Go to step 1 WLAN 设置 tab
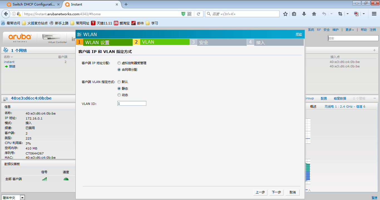 tap(104, 42)
